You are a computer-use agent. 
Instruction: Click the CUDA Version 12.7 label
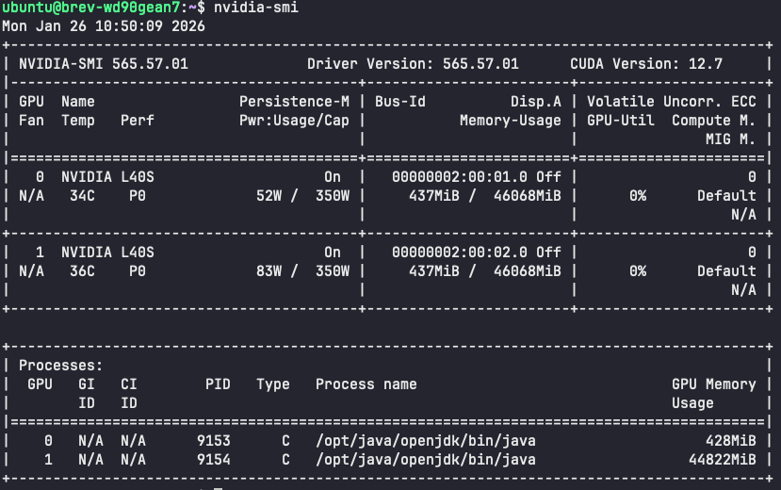pyautogui.click(x=646, y=64)
